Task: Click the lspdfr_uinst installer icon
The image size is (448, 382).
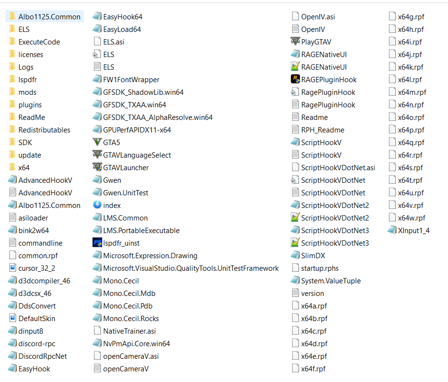Action: tap(97, 243)
